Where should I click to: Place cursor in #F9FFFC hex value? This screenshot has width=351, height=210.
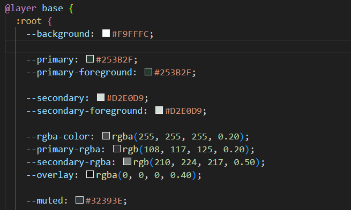(130, 34)
